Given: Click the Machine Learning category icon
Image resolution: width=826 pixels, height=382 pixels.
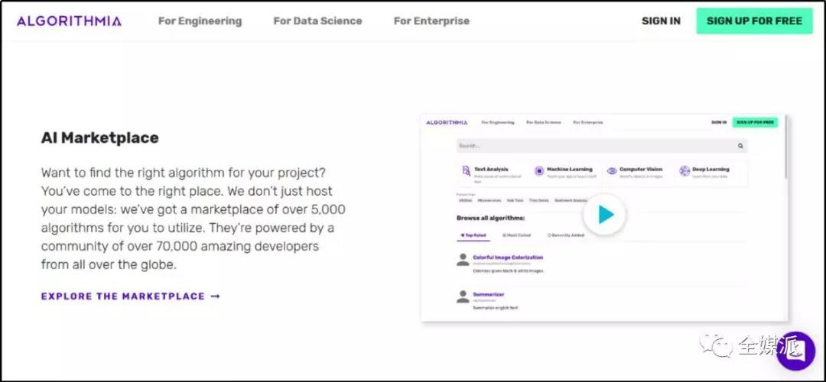Looking at the screenshot, I should pos(538,171).
